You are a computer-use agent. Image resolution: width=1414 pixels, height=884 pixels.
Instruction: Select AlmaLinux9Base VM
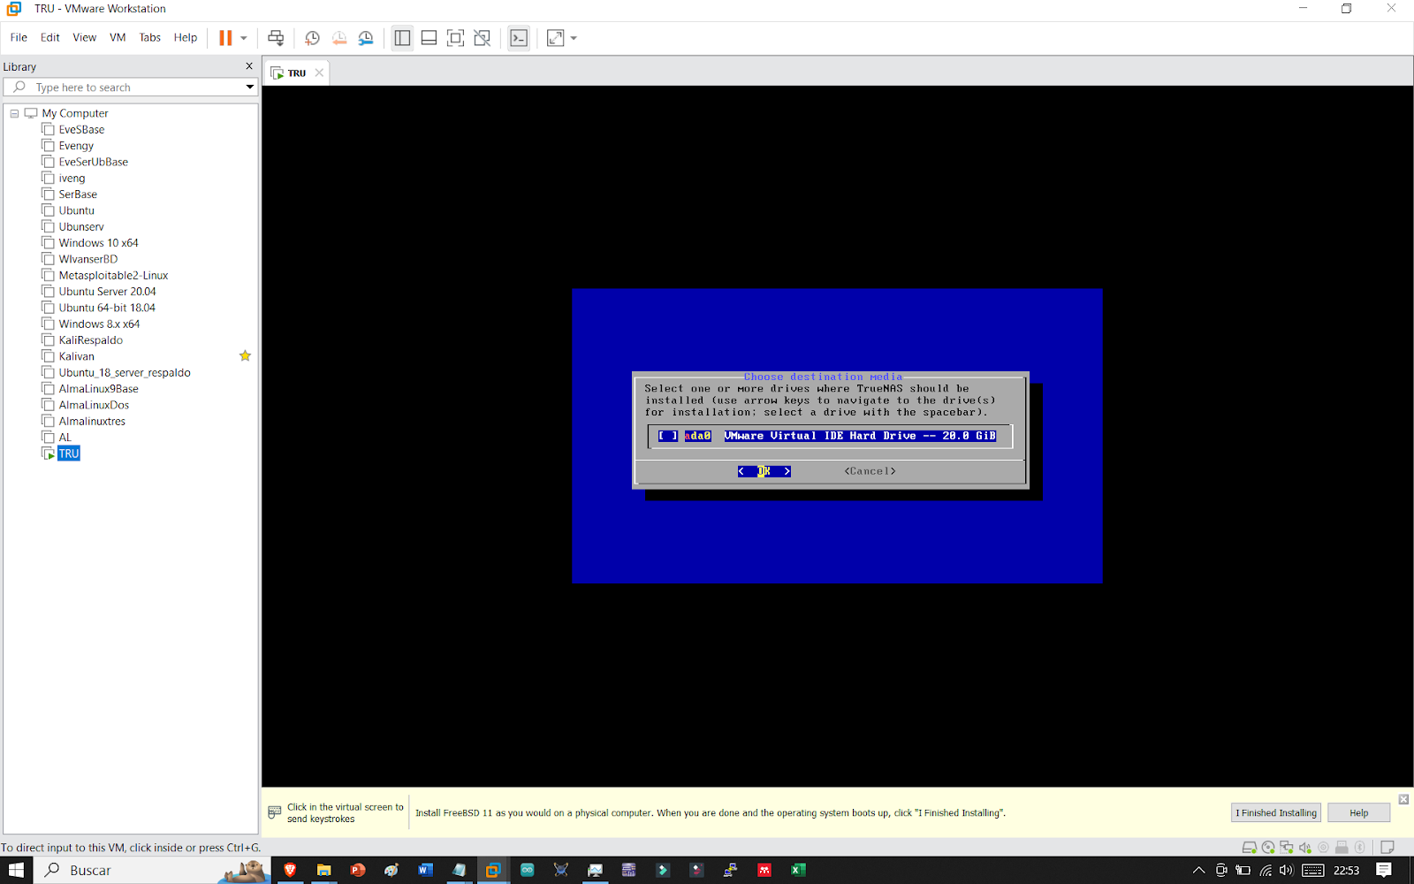coord(98,389)
